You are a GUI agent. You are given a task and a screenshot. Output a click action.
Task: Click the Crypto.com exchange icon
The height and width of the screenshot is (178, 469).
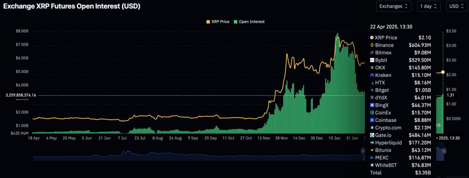pyautogui.click(x=372, y=128)
